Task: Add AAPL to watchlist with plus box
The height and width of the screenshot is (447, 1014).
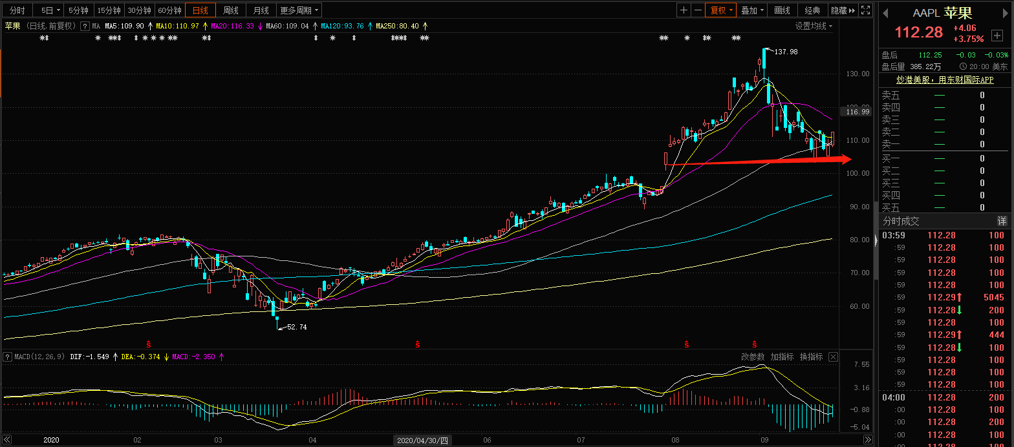Action: pos(997,36)
